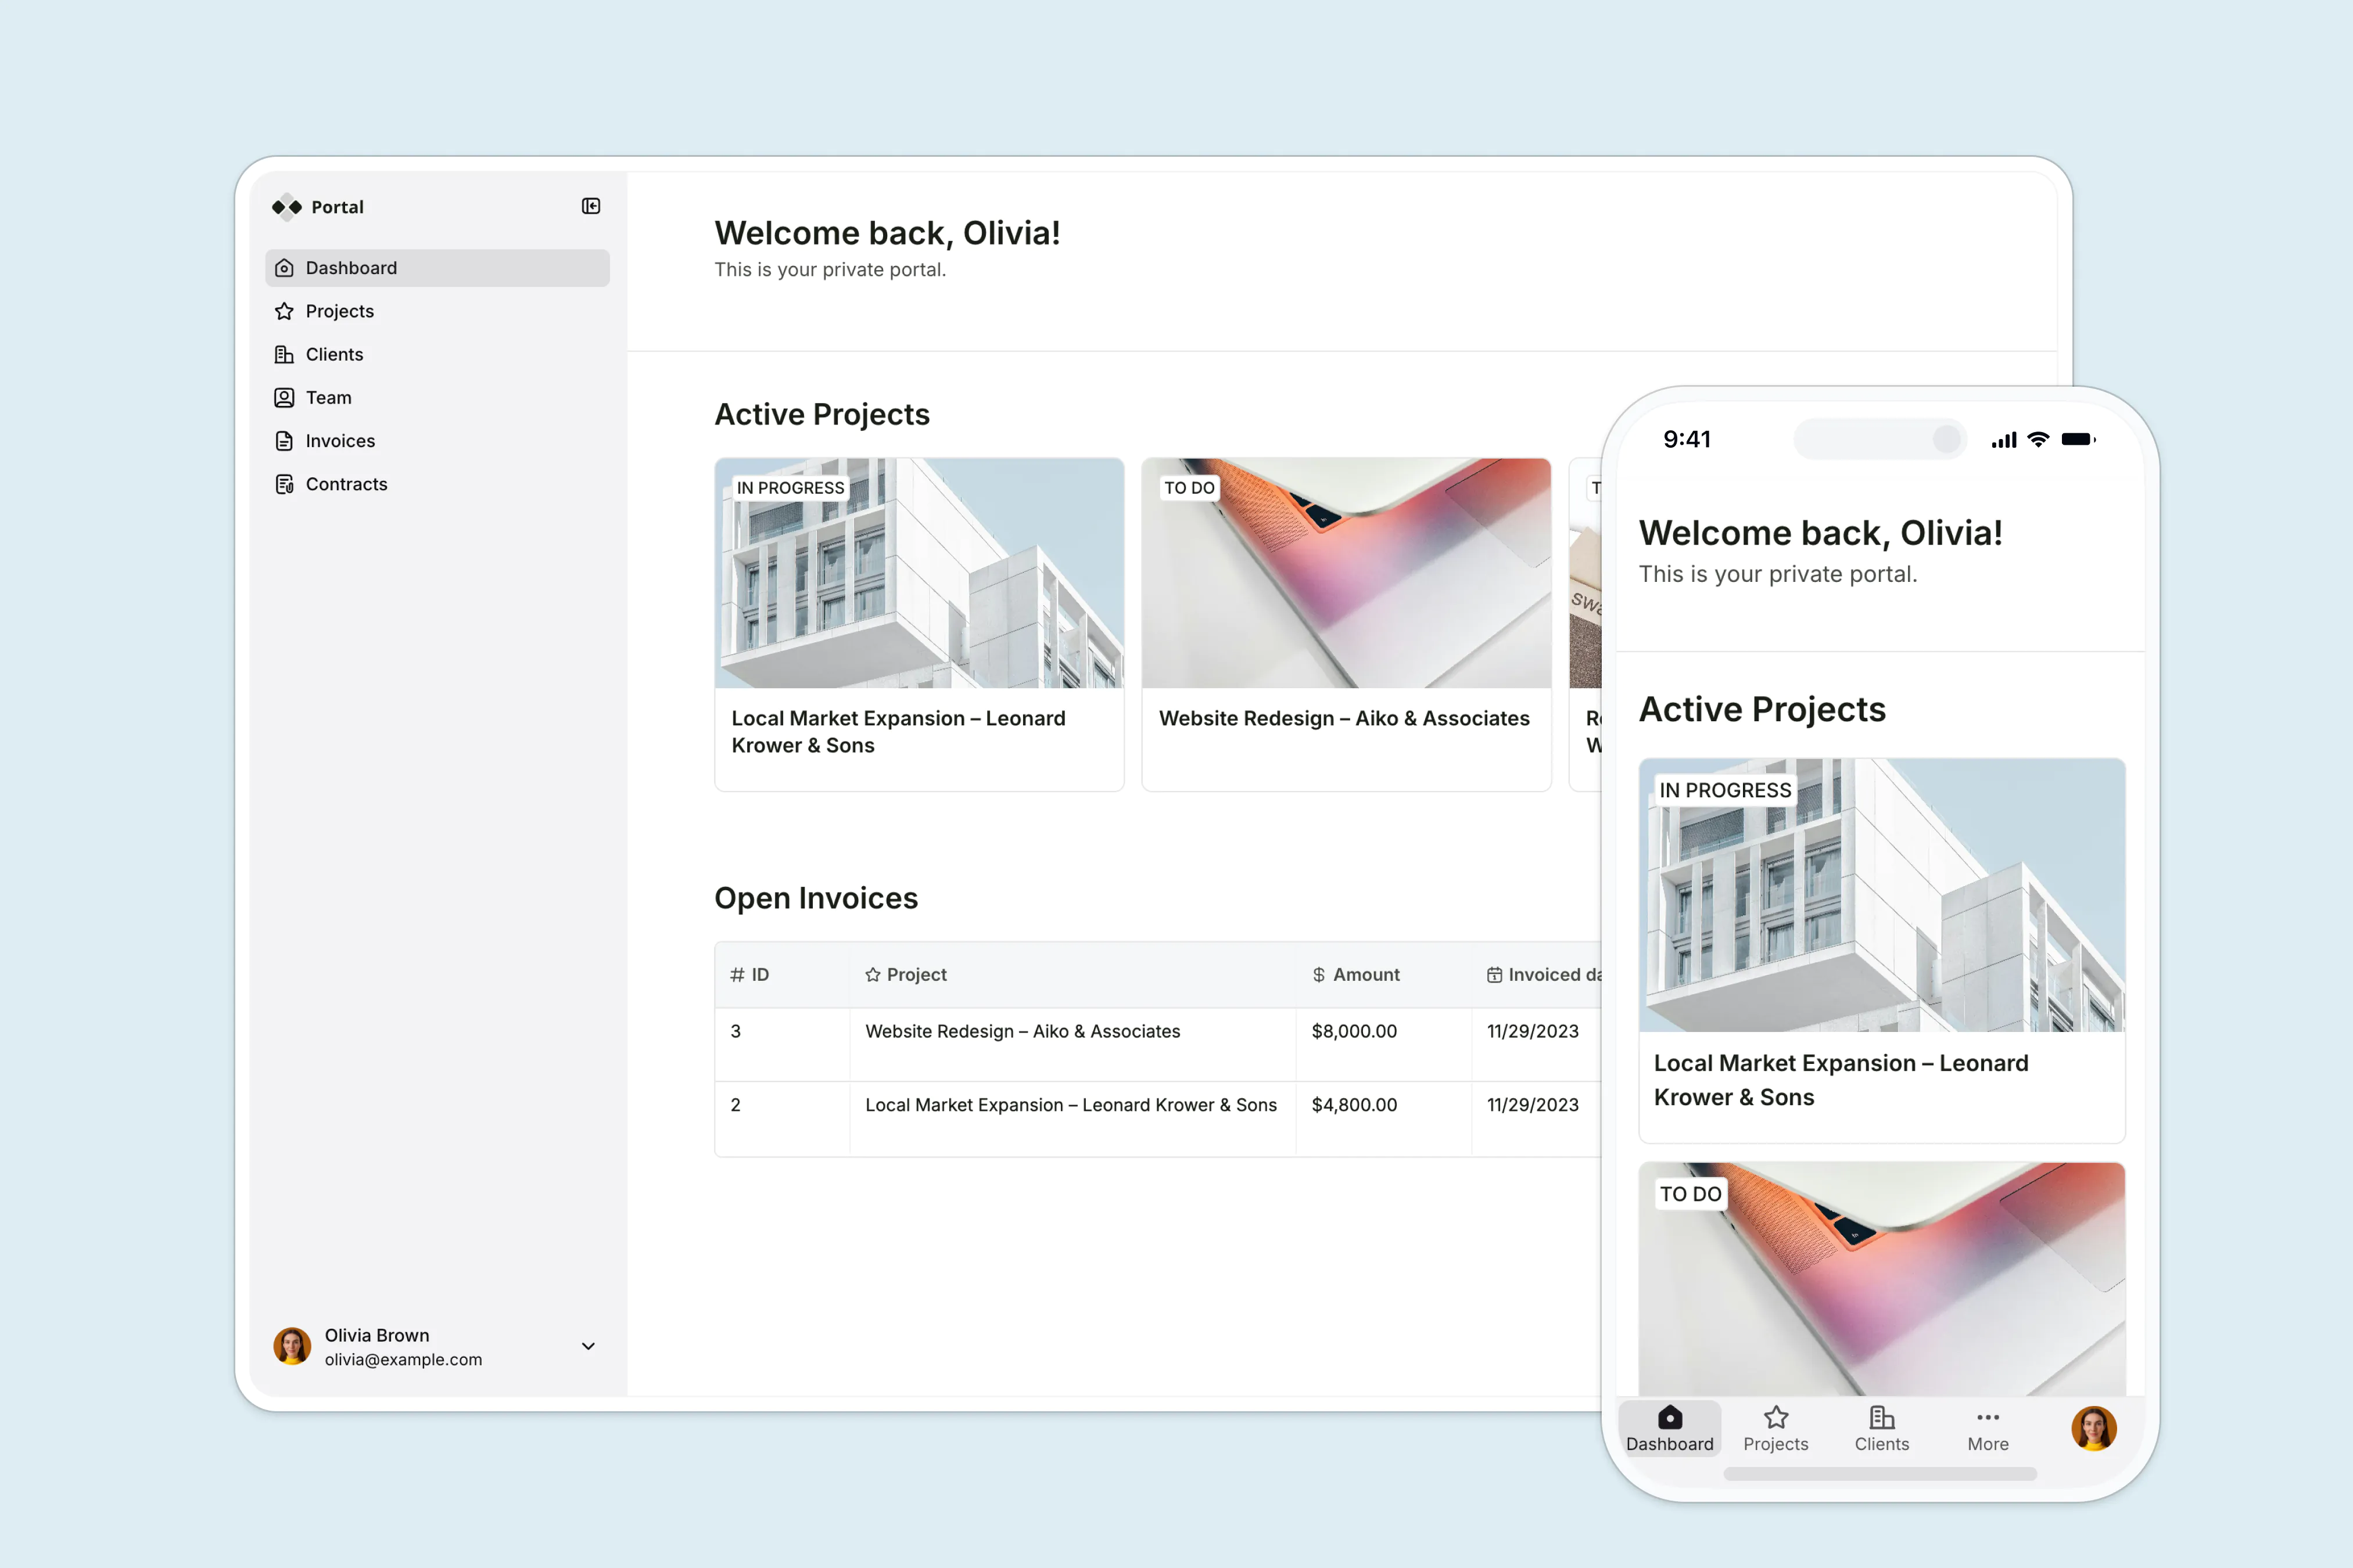Toggle the sidebar collapse control
Screen dimensions: 2353x1568
click(591, 206)
